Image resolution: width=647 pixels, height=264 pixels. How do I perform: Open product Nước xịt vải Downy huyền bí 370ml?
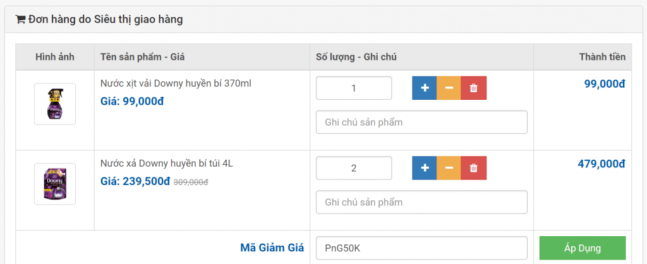[176, 84]
